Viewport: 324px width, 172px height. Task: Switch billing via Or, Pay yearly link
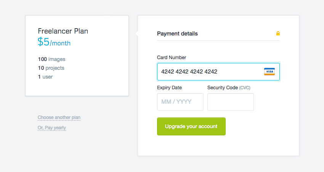(x=52, y=128)
